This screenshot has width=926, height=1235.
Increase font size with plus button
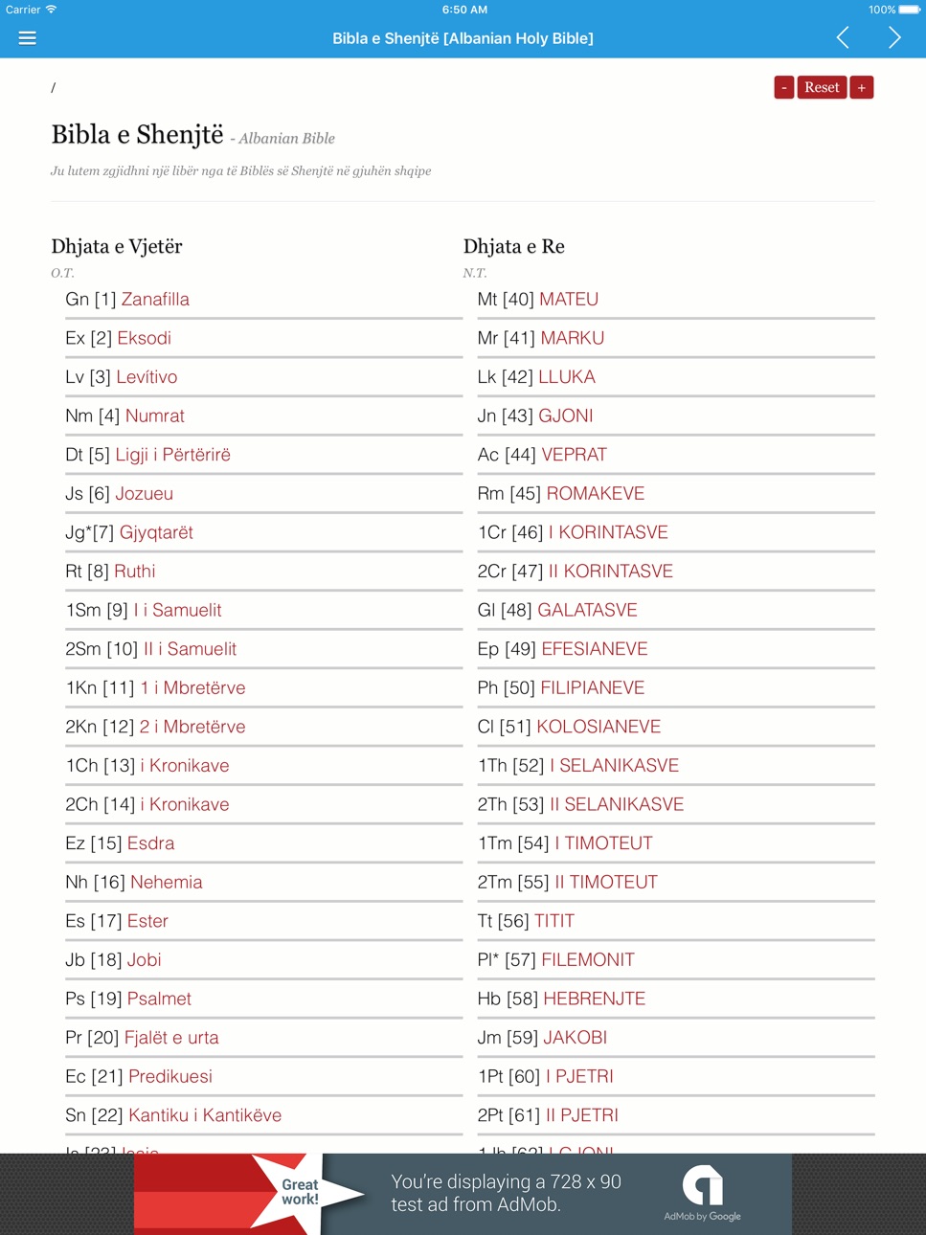coord(862,87)
